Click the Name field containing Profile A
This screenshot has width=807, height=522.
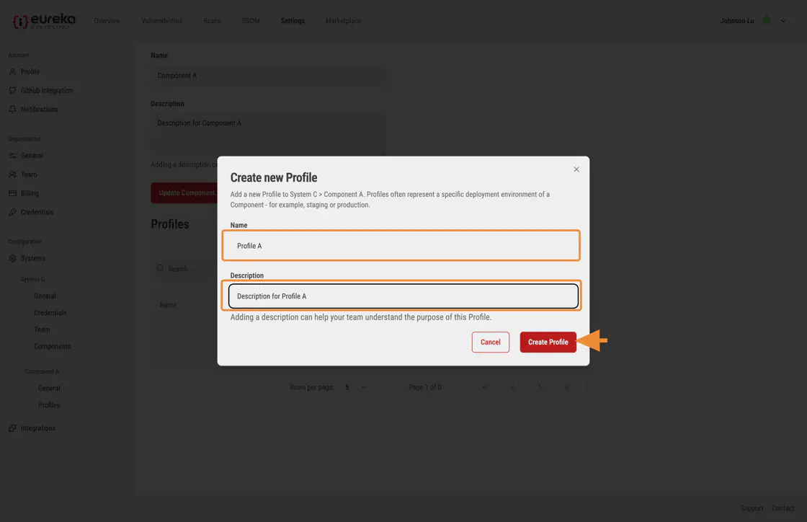401,245
